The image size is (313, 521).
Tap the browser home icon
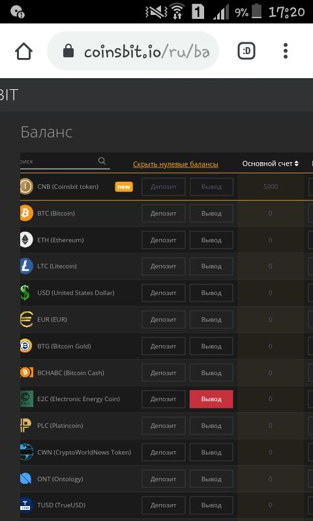23,51
